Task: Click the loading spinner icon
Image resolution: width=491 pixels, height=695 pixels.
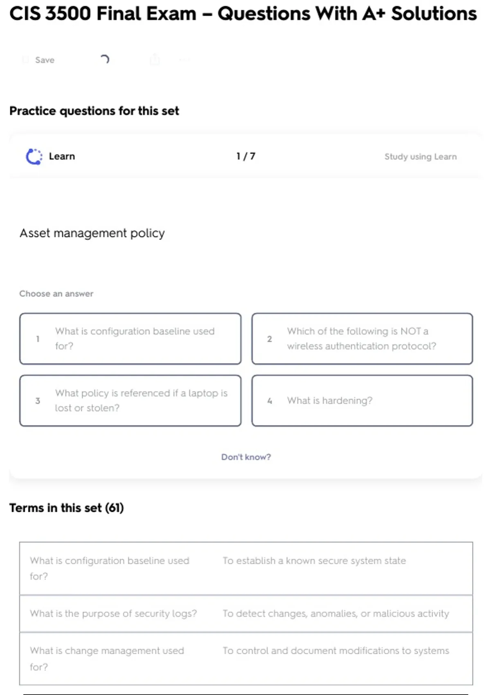Action: point(105,60)
